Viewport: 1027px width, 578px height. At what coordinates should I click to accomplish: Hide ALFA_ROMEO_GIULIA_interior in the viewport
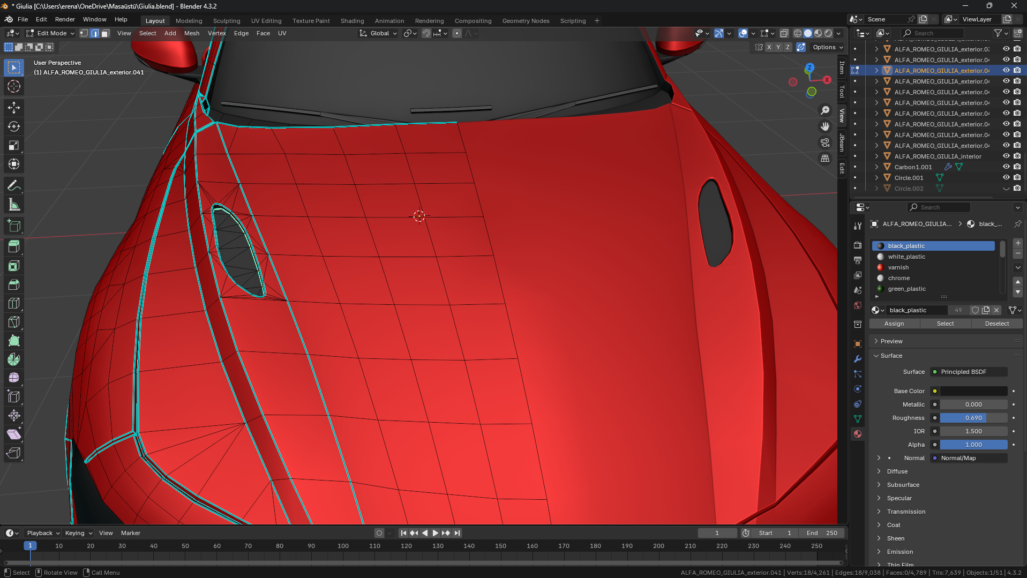[1006, 156]
